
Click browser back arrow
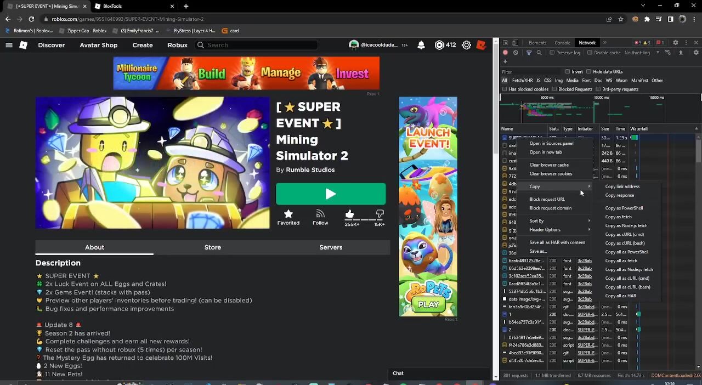(x=8, y=19)
